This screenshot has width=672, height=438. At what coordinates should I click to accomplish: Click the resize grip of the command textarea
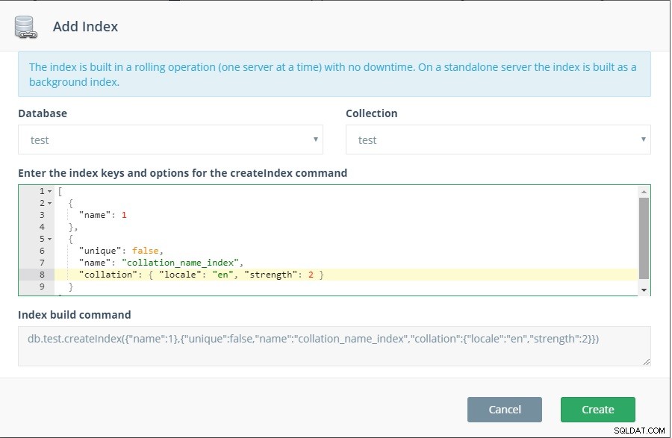[x=647, y=362]
